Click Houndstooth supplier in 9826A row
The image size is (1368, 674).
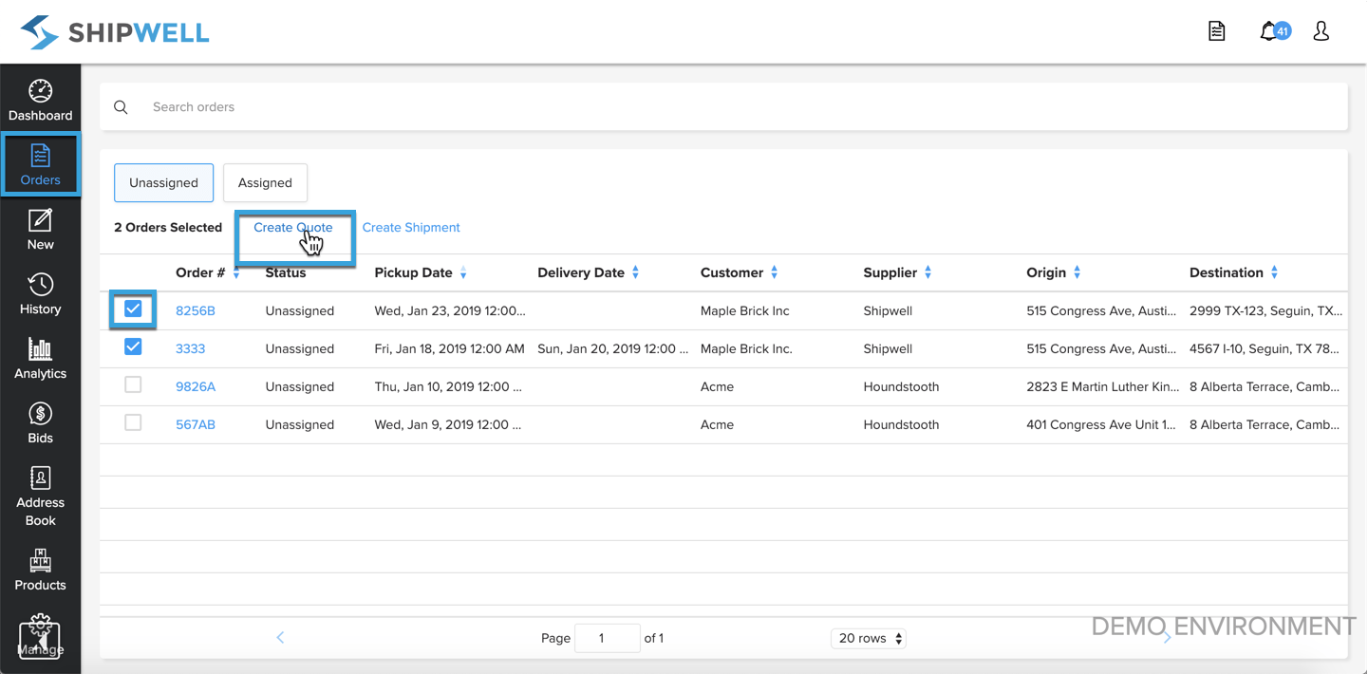[901, 386]
